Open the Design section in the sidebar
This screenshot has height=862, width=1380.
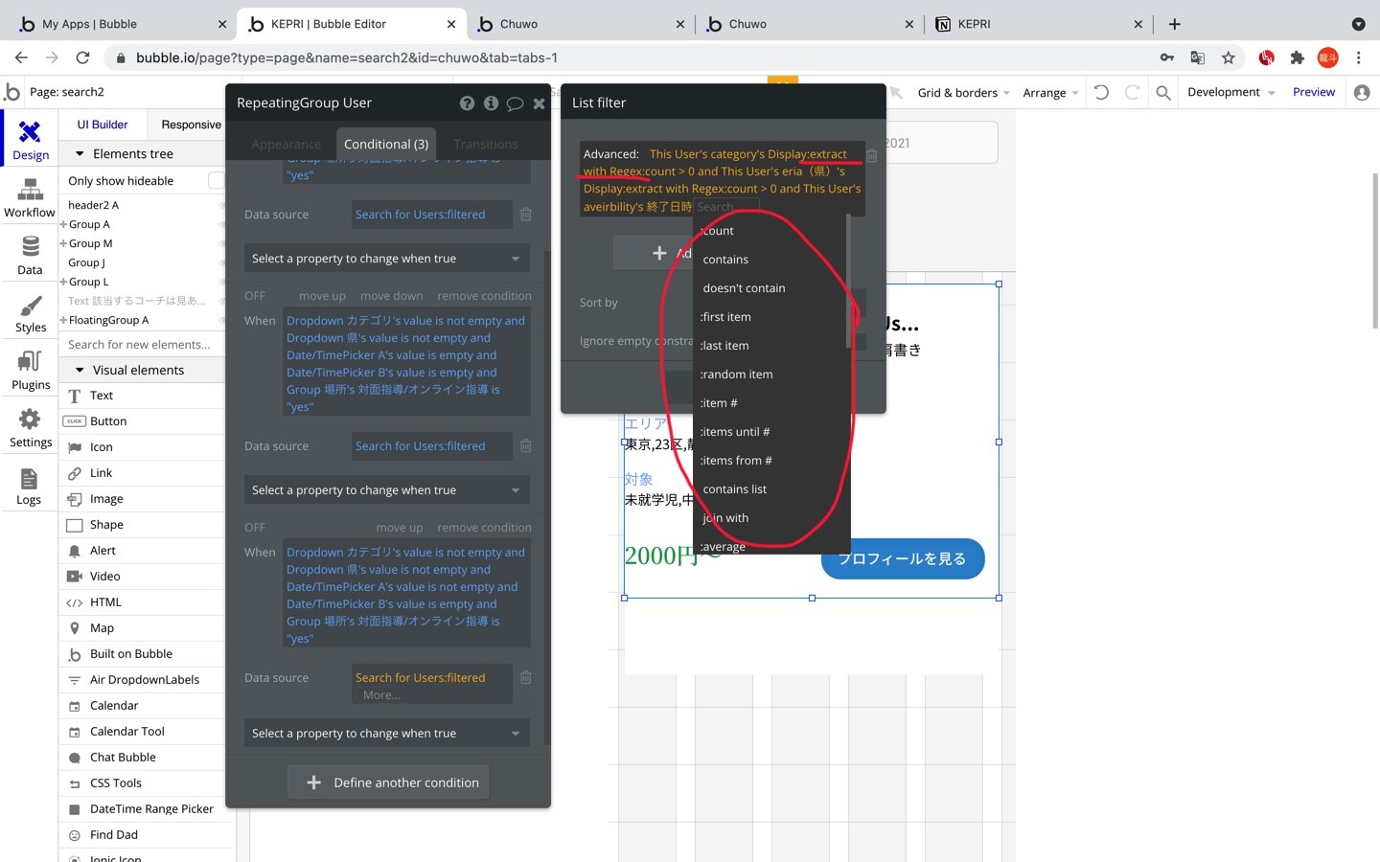[x=31, y=139]
